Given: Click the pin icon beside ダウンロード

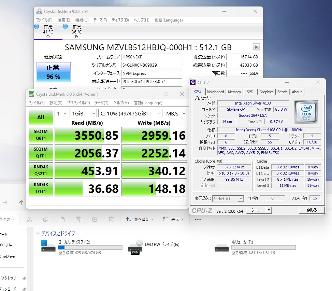Looking at the screenshot, I should coord(24,289).
